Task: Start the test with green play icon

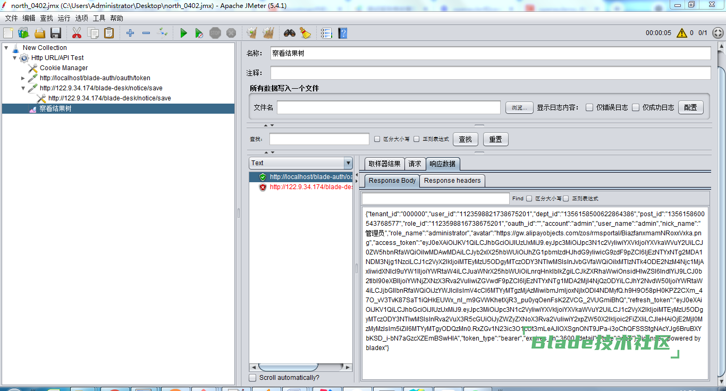Action: click(183, 33)
